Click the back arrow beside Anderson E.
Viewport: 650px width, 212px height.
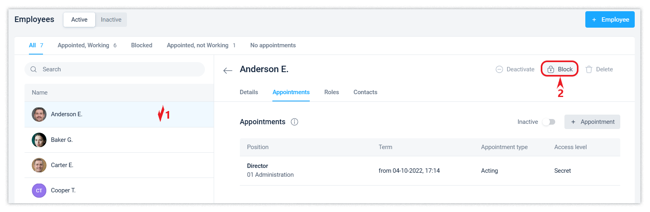(x=228, y=71)
